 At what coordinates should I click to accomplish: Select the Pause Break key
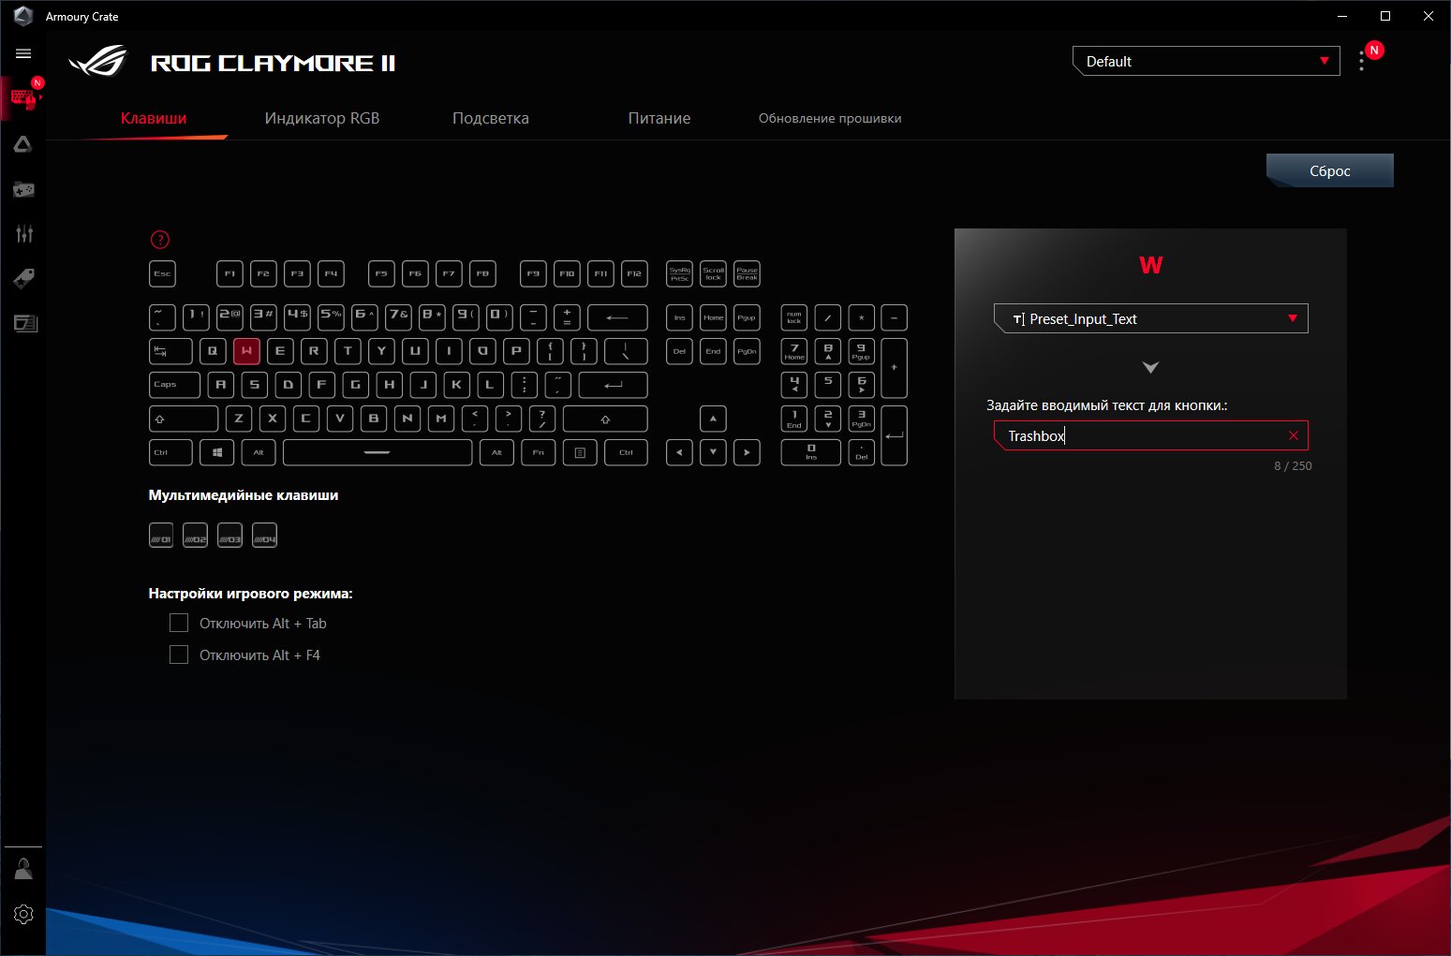747,274
